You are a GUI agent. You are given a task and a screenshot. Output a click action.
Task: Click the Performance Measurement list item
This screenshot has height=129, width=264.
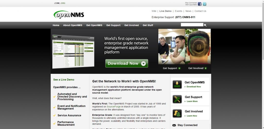[x=66, y=123]
